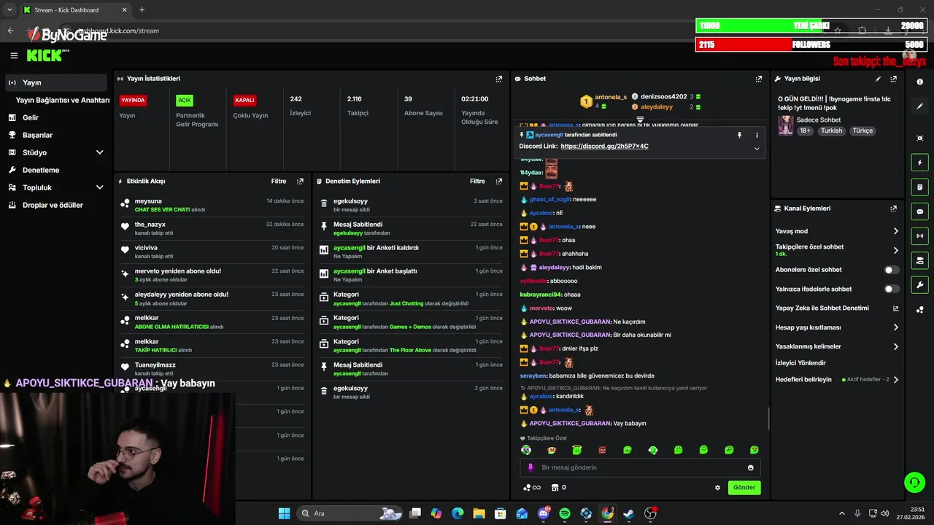Click the antonela_s top gifter name
Viewport: 934px width, 525px height.
coord(611,97)
